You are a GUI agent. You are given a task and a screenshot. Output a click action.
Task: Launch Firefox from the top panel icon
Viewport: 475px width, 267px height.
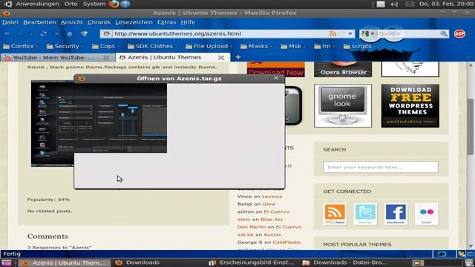click(114, 4)
